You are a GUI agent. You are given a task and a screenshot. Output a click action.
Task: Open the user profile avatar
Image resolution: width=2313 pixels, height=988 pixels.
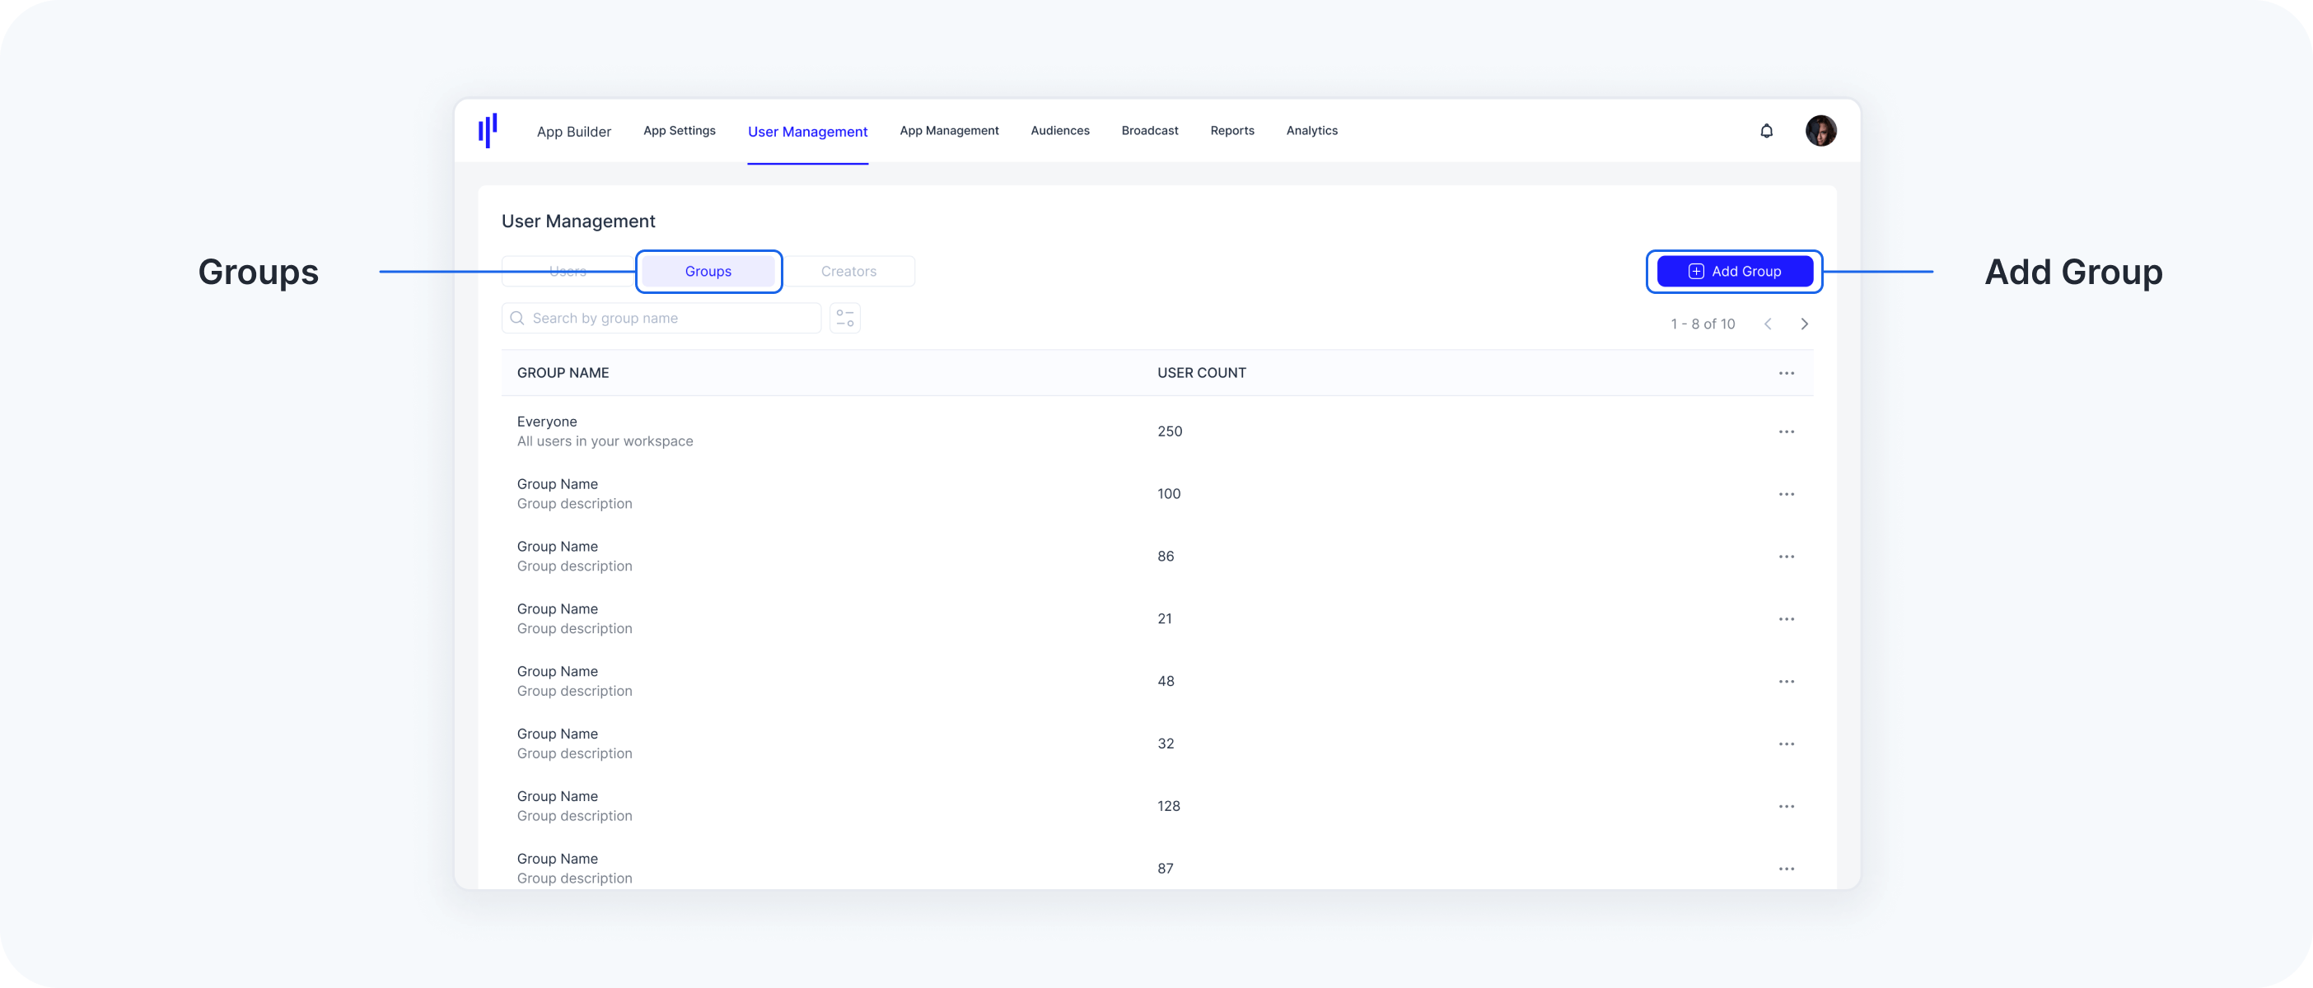tap(1820, 131)
